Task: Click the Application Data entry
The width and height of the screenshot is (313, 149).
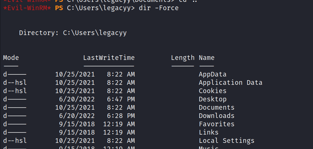Action: [x=230, y=83]
